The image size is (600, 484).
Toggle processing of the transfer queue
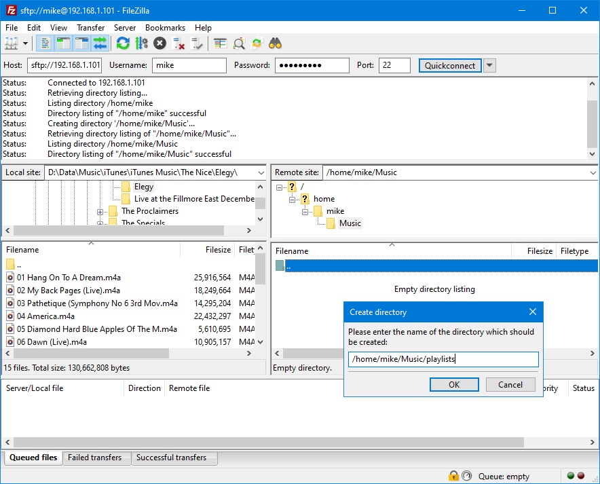(142, 43)
